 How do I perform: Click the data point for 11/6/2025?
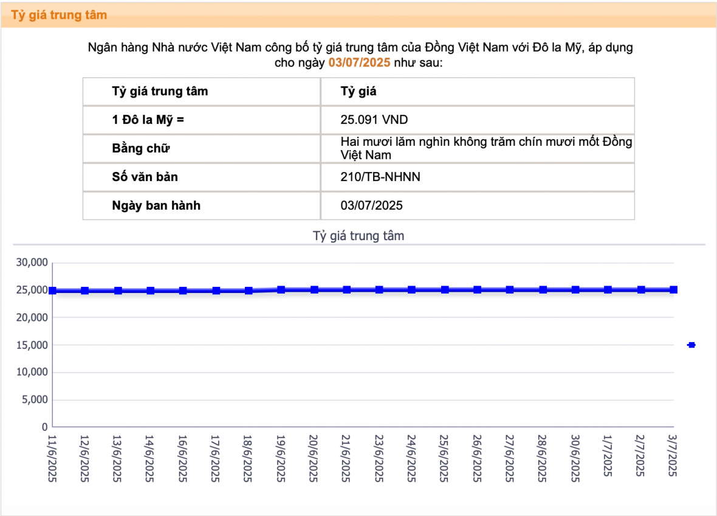coord(52,290)
